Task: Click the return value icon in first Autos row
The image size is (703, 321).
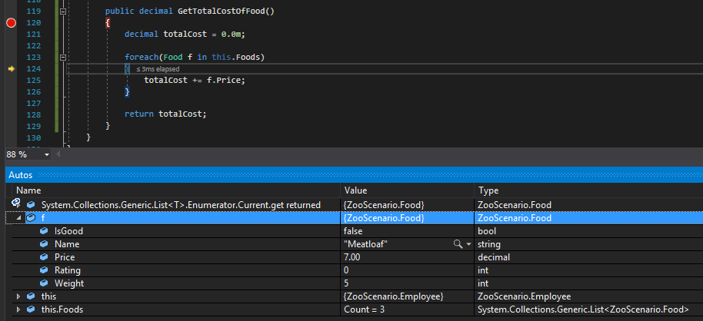Action: [x=15, y=204]
